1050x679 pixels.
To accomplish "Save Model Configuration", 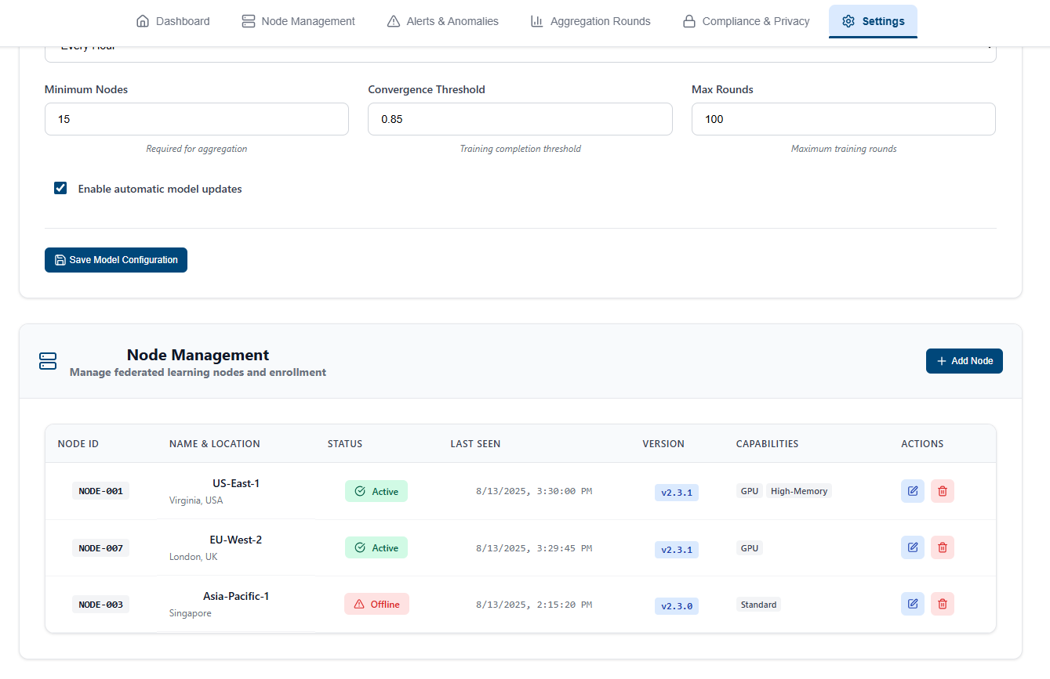I will [x=115, y=259].
